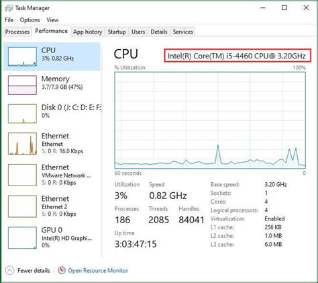The height and width of the screenshot is (283, 318).
Task: Click the Fewer details collapse arrow icon
Action: 9,270
